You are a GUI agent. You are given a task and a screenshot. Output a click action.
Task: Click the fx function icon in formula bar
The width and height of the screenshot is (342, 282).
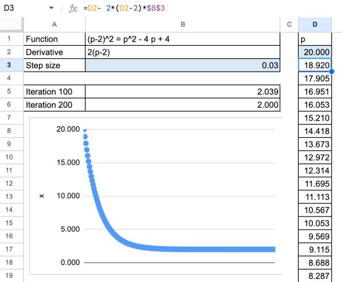click(x=72, y=9)
